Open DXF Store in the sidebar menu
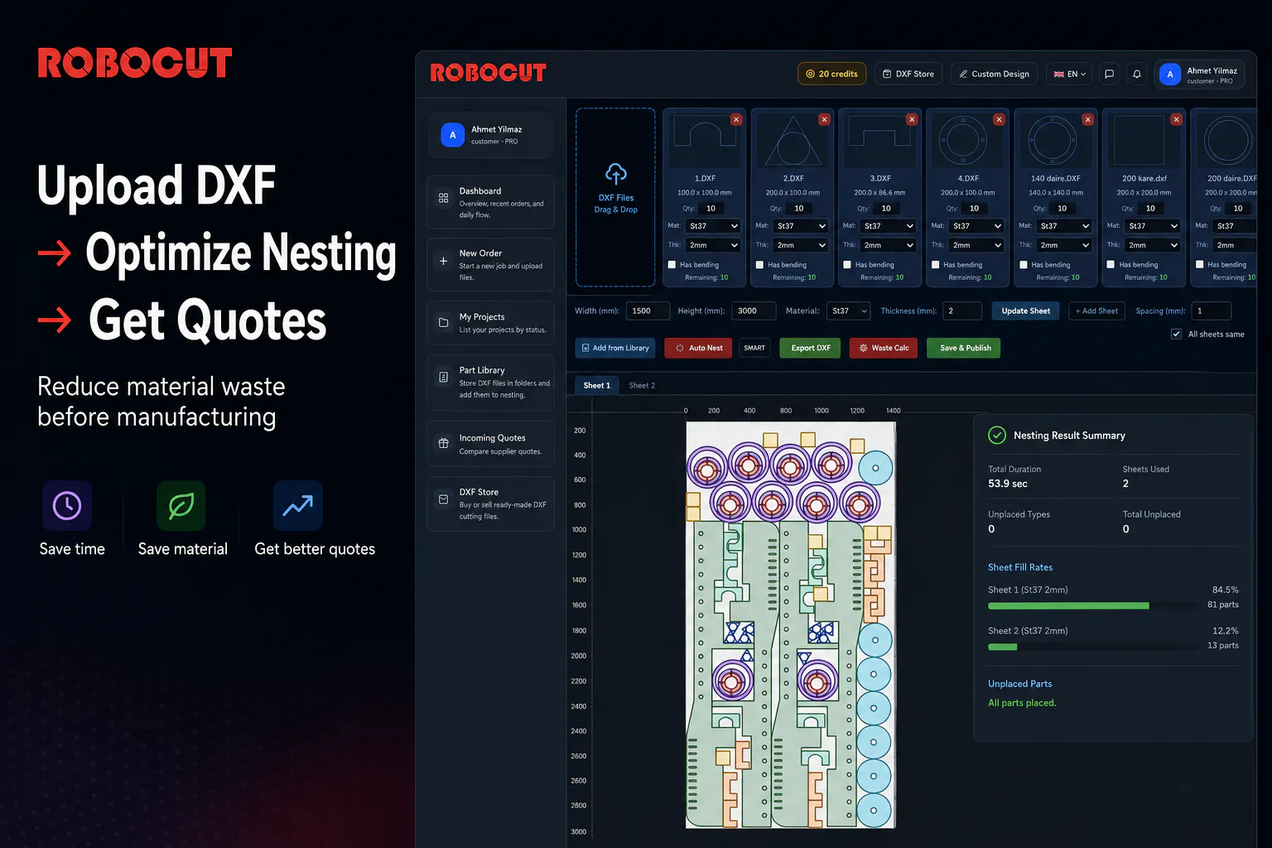The width and height of the screenshot is (1272, 848). coord(490,503)
